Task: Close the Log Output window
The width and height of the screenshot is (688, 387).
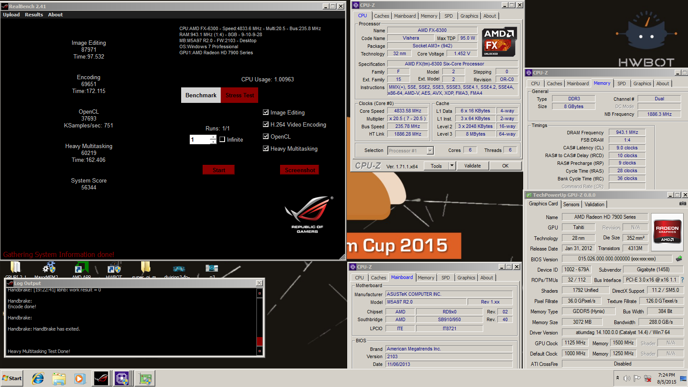Action: pyautogui.click(x=259, y=283)
